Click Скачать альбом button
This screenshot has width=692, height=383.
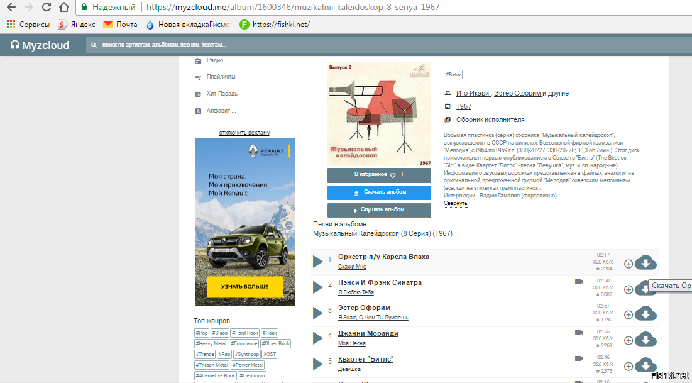(379, 192)
